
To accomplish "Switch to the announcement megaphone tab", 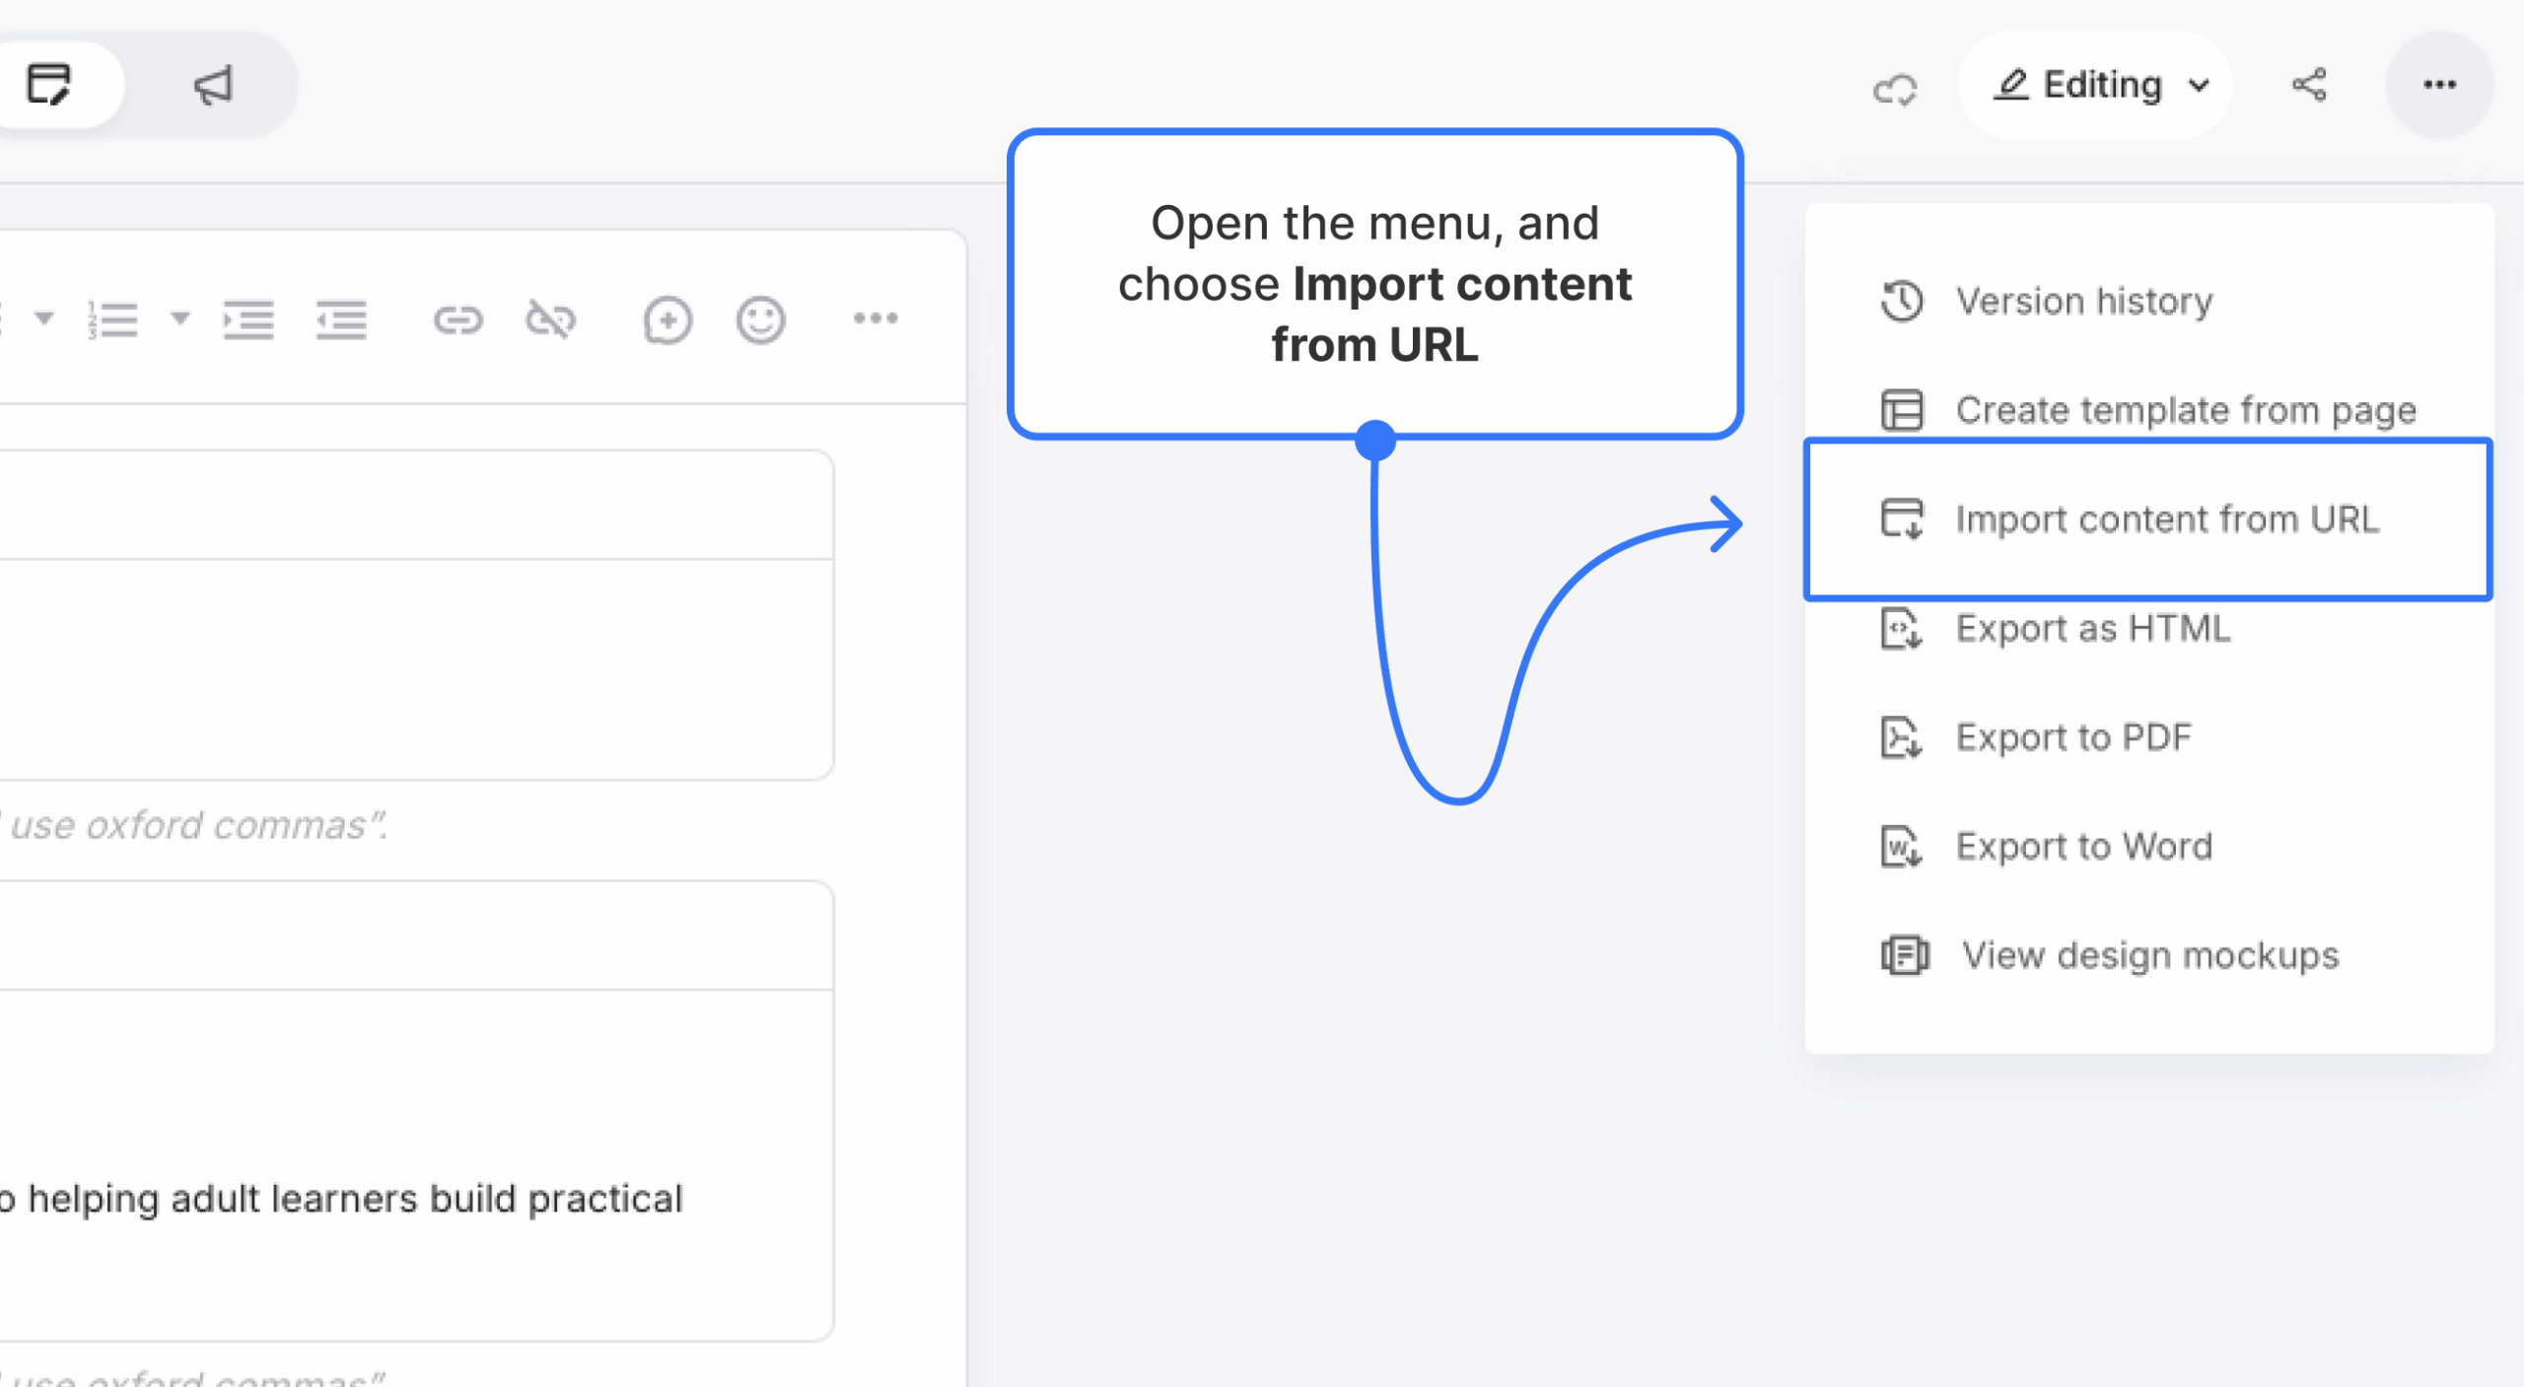I will point(212,85).
